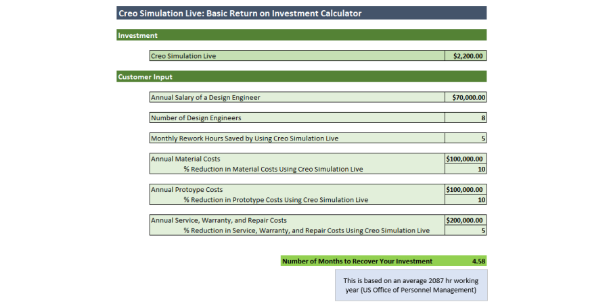Select the % Reduction in Service costs value
Image resolution: width=609 pixels, height=304 pixels.
tap(466, 230)
